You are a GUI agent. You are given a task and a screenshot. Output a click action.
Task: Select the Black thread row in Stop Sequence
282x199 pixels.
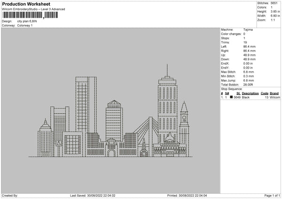tap(250, 97)
